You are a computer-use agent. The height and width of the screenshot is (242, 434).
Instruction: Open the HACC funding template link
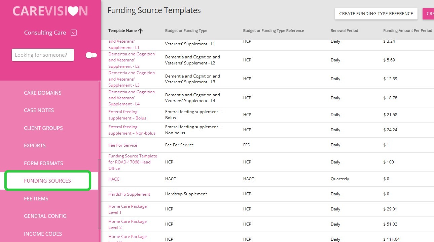pyautogui.click(x=114, y=179)
